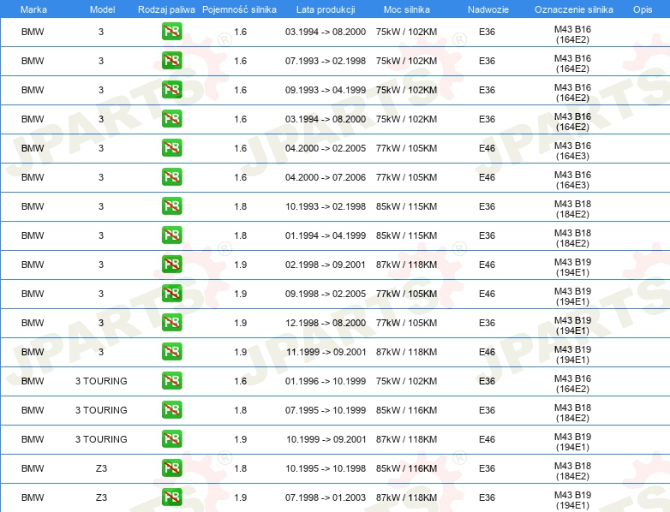This screenshot has height=512, width=670.
Task: Click 3 TOURING model in the 1.8 row
Action: pos(101,410)
